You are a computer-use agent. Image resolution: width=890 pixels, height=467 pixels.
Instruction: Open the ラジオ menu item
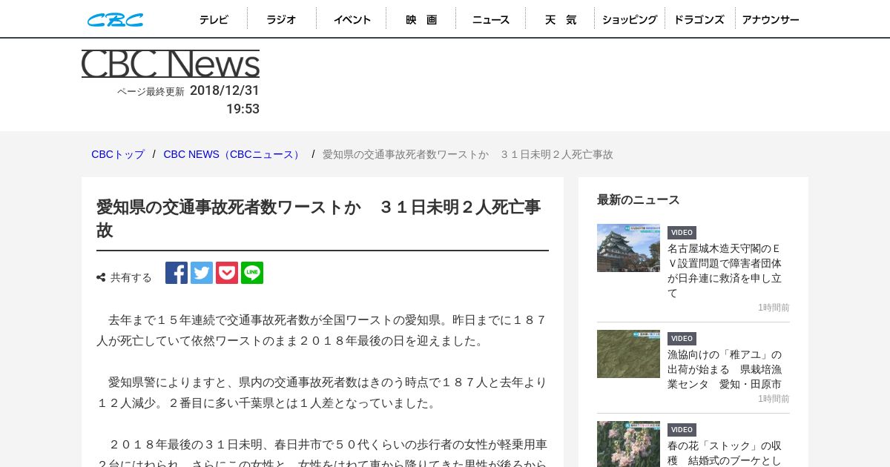[x=282, y=19]
